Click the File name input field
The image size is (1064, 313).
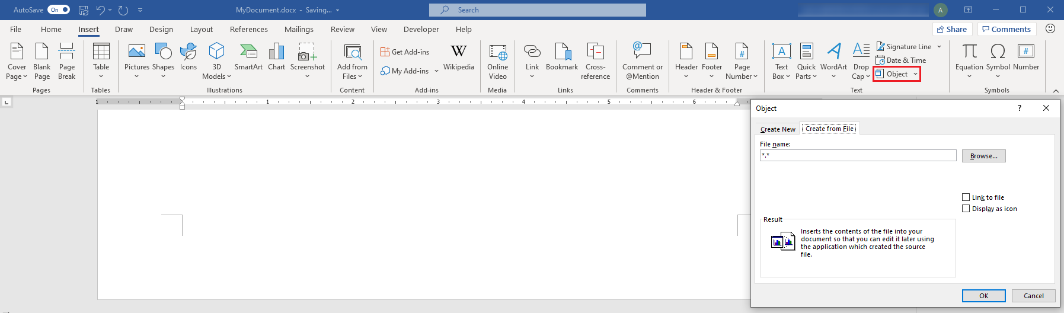tap(858, 155)
